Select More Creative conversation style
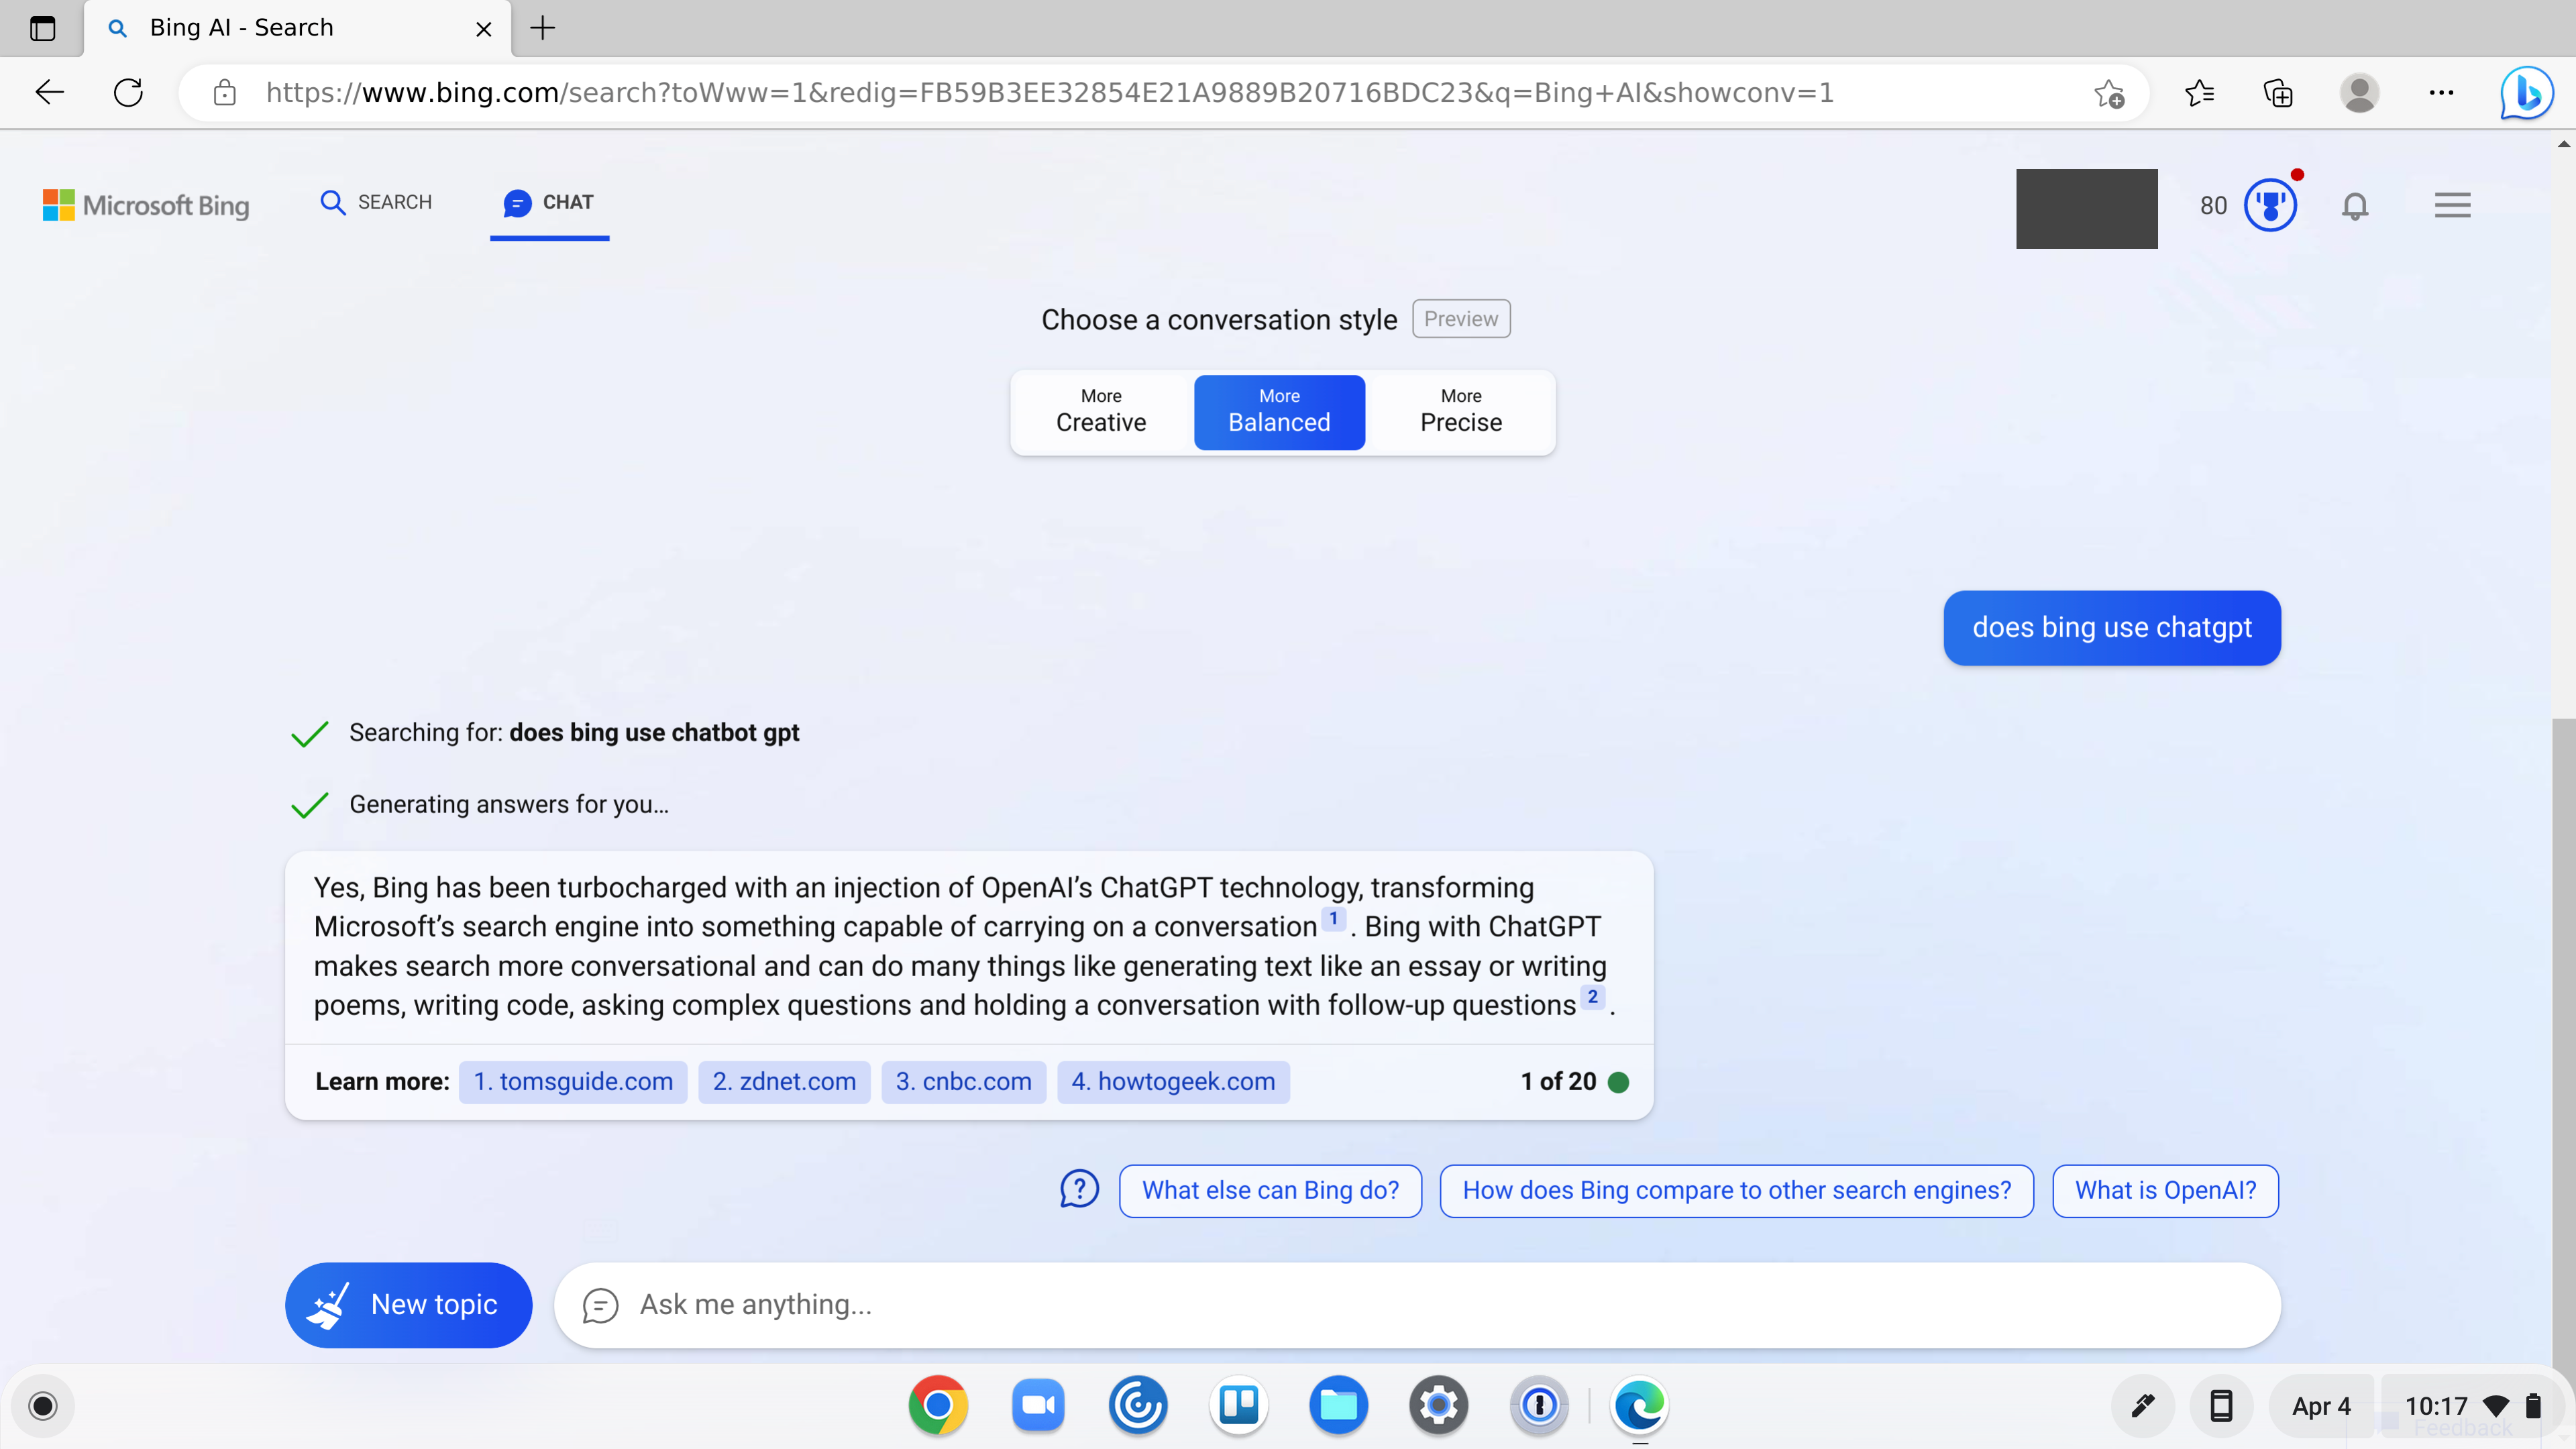This screenshot has height=1449, width=2576. pos(1101,412)
